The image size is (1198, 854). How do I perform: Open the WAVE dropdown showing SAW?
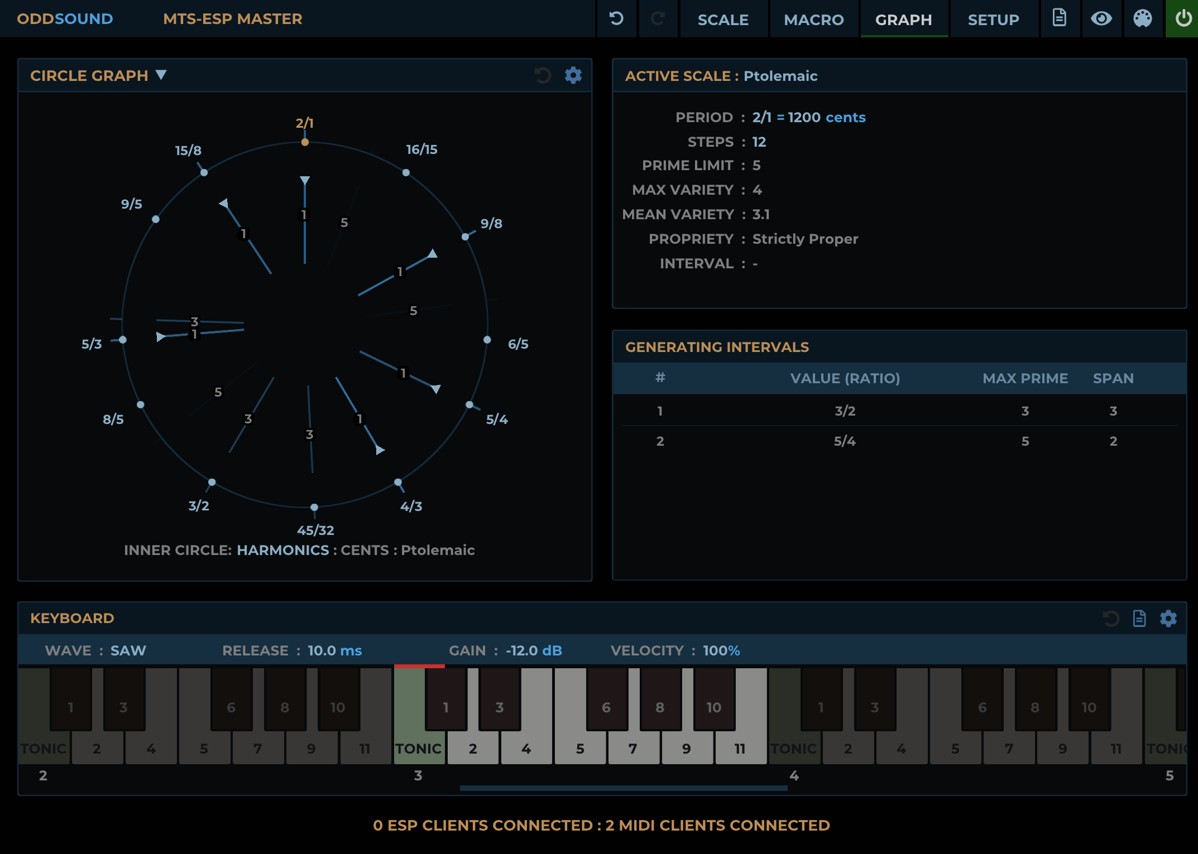(128, 650)
